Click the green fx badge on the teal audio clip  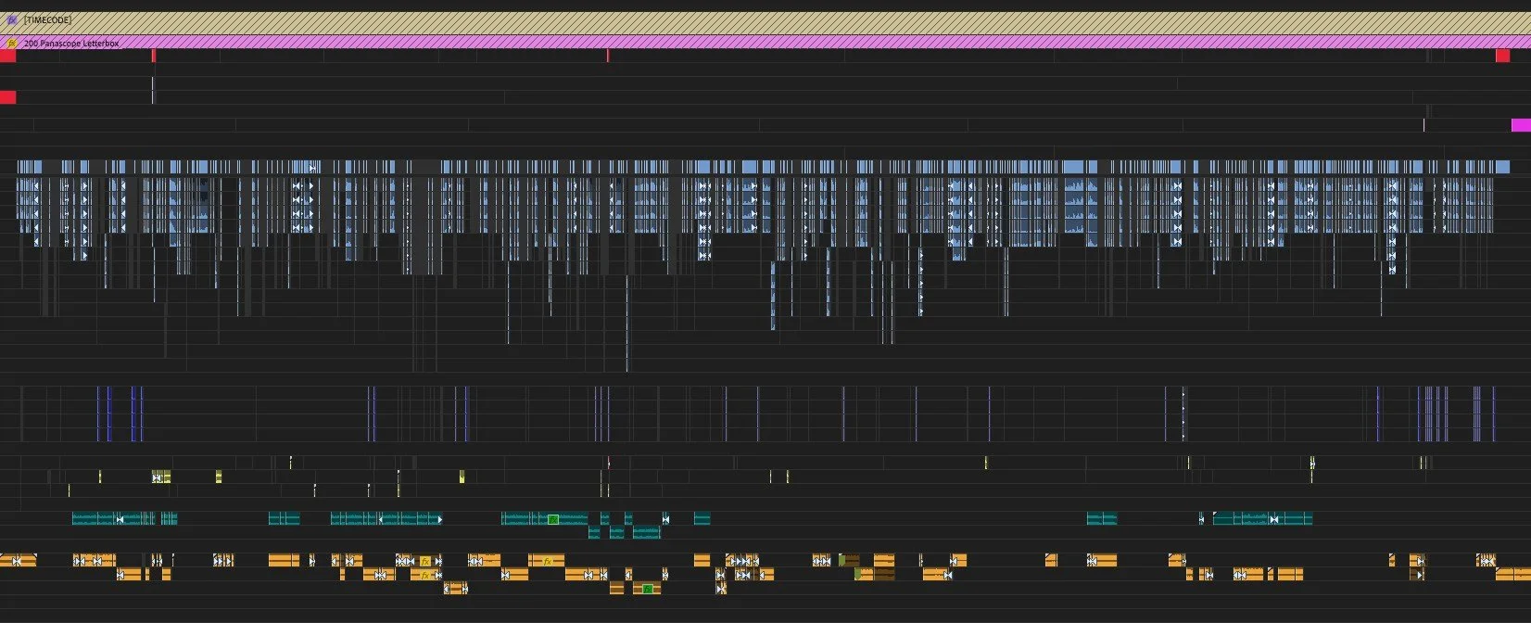click(x=553, y=519)
